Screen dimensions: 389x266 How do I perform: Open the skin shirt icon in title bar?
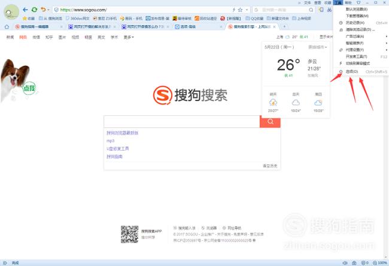pyautogui.click(x=358, y=2)
